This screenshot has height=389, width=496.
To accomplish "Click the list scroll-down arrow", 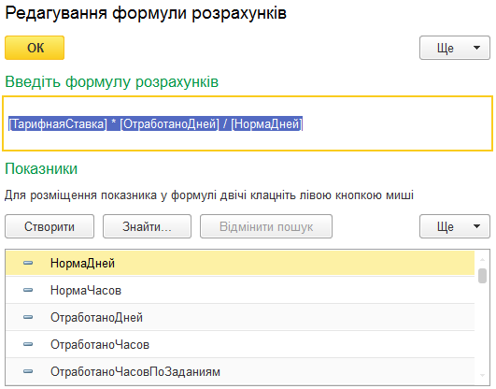I will (482, 376).
